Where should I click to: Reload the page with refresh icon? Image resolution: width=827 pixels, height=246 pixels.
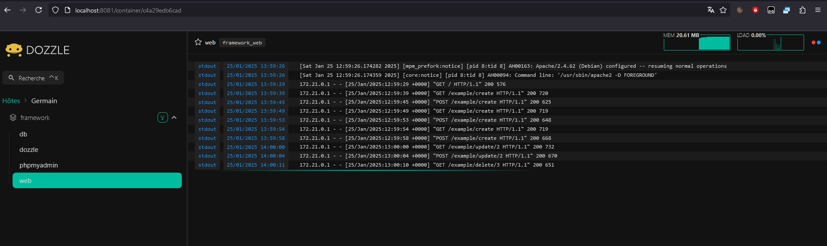(x=39, y=10)
